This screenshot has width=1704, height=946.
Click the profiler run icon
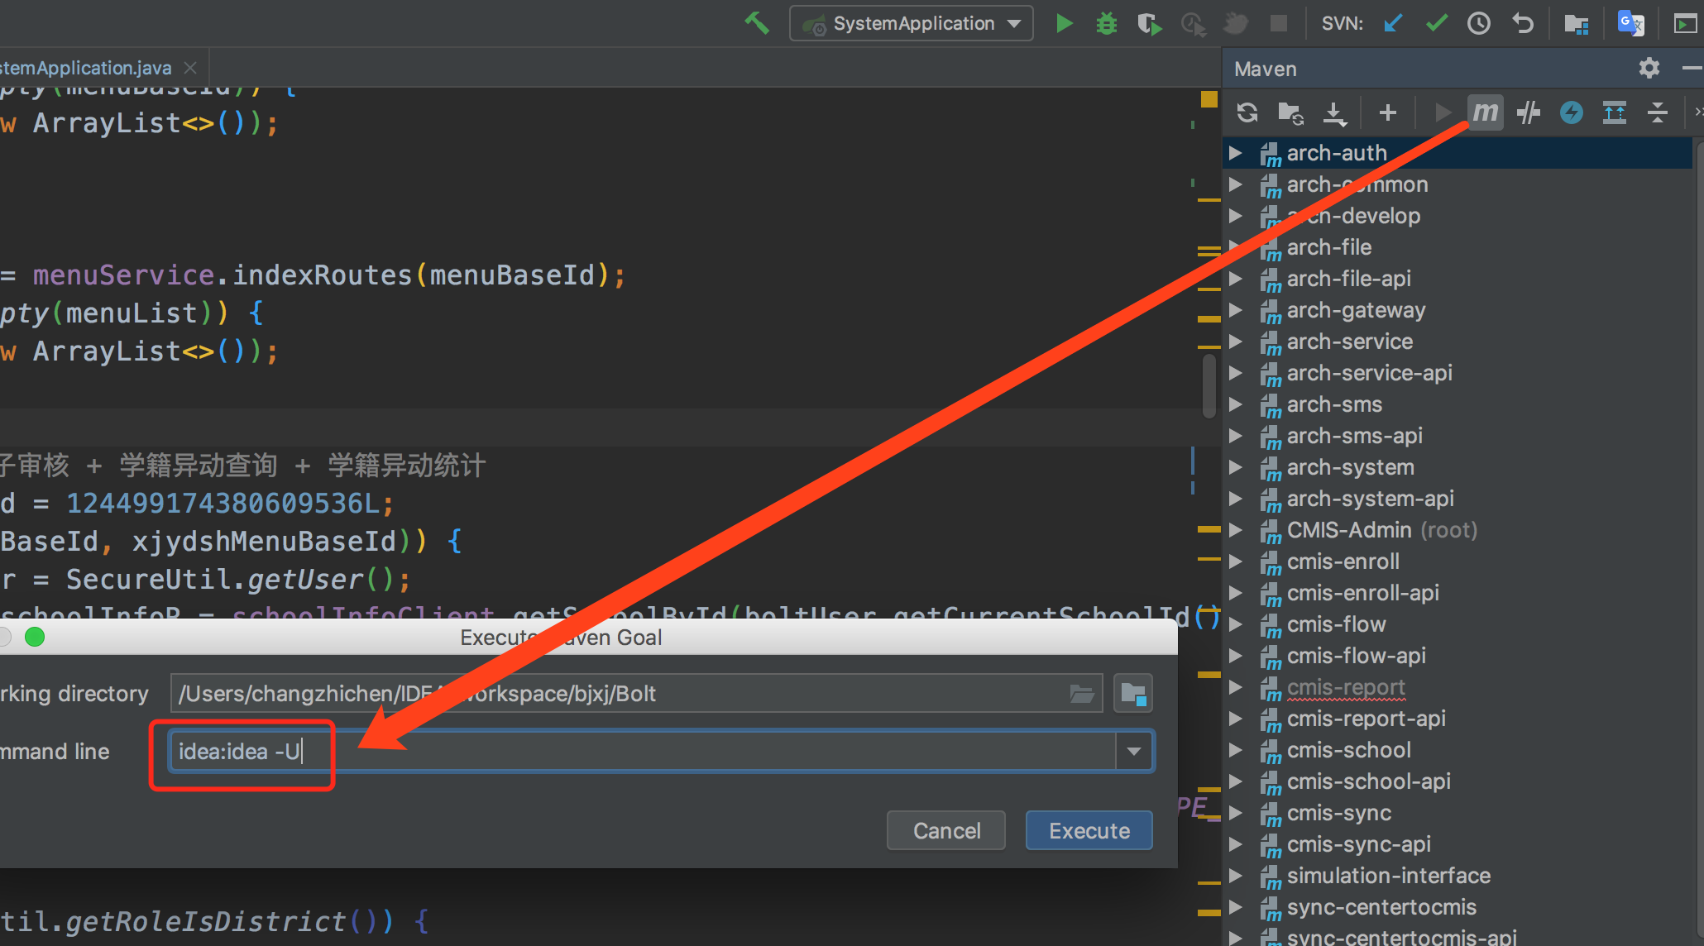[x=1192, y=23]
